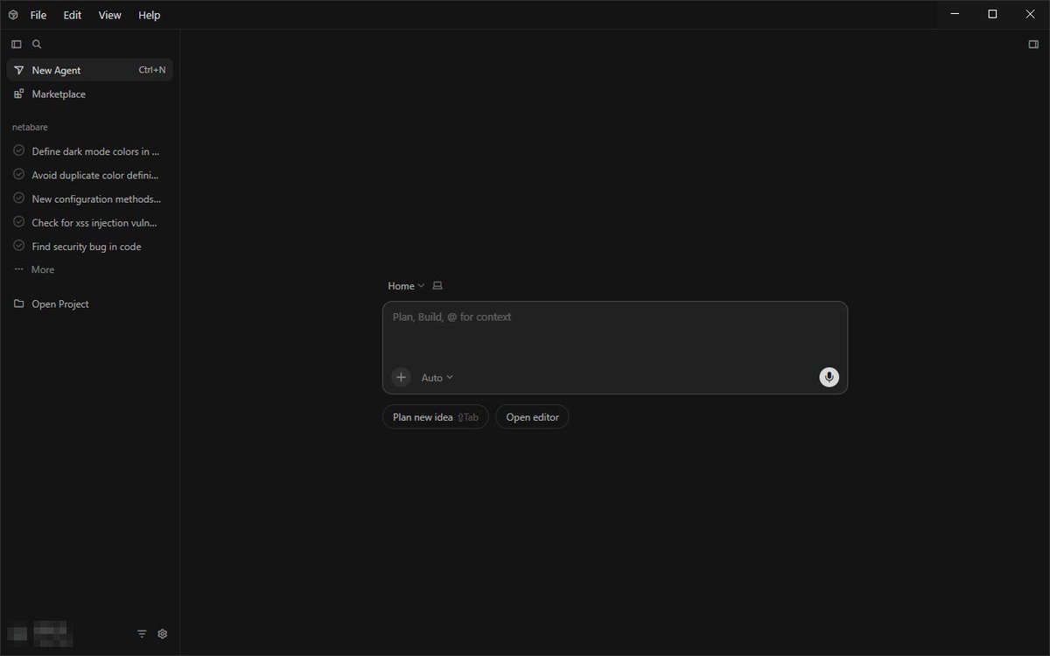Click checkmark icon beside 'Define dark mode colors'
Screen dimensions: 1050x656
(x=18, y=150)
